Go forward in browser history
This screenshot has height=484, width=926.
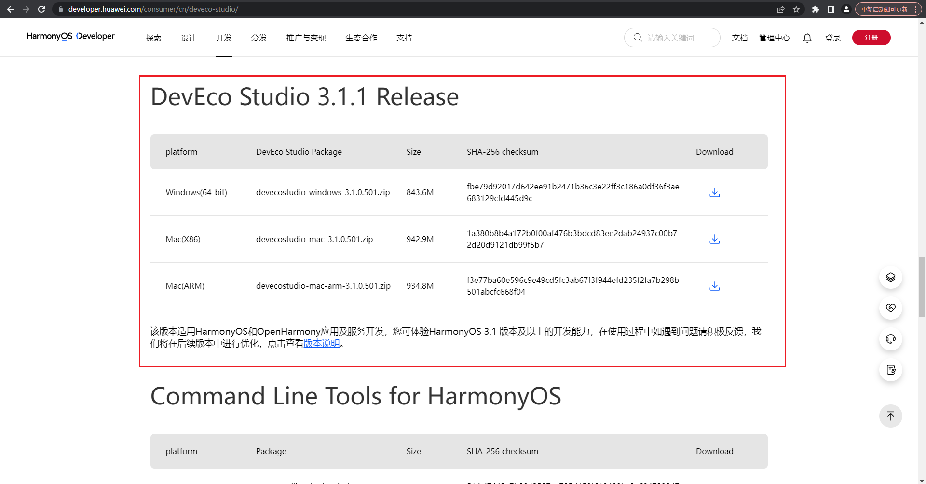coord(26,9)
